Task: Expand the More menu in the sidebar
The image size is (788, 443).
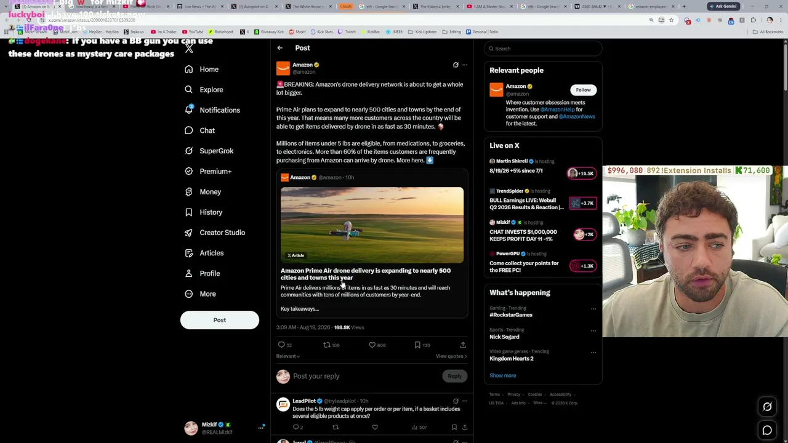Action: (201, 294)
